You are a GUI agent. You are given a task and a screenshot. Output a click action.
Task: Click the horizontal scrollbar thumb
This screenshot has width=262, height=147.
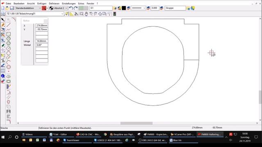(x=136, y=123)
